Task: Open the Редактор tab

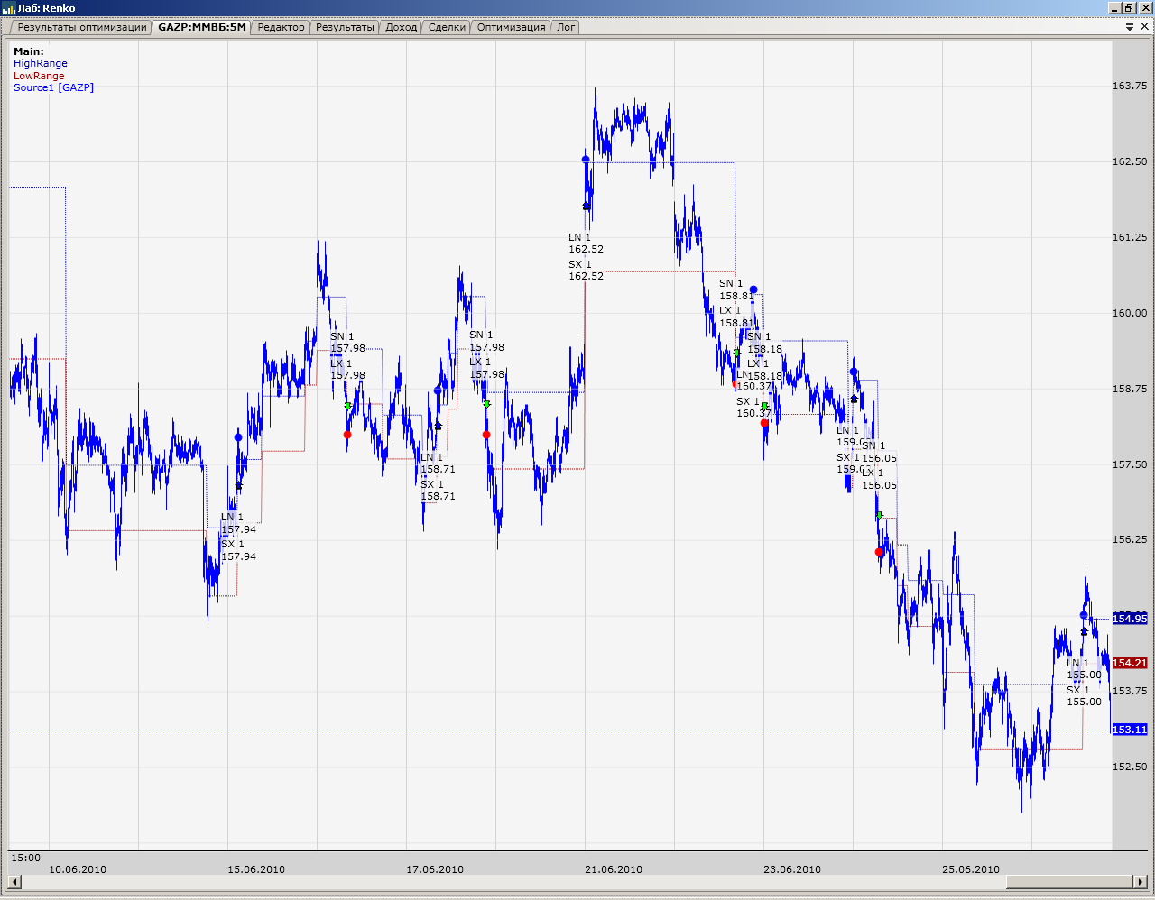Action: (281, 27)
